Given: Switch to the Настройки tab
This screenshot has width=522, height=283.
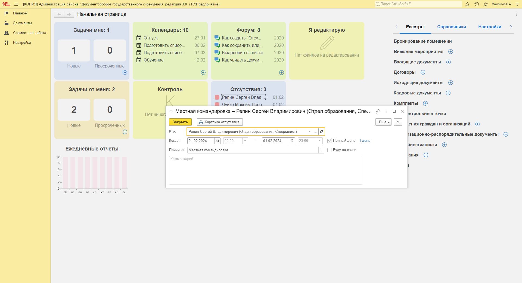Looking at the screenshot, I should 490,27.
